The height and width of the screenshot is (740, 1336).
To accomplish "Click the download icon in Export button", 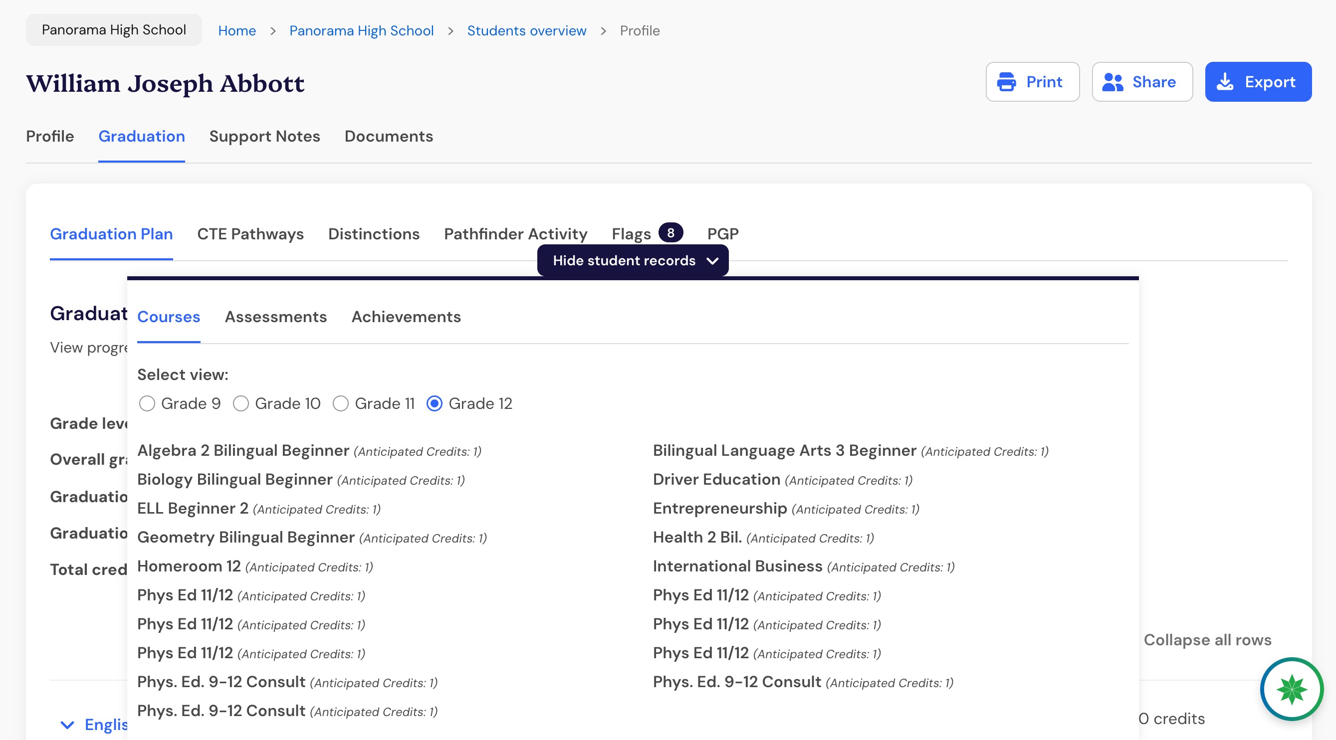I will (x=1225, y=82).
